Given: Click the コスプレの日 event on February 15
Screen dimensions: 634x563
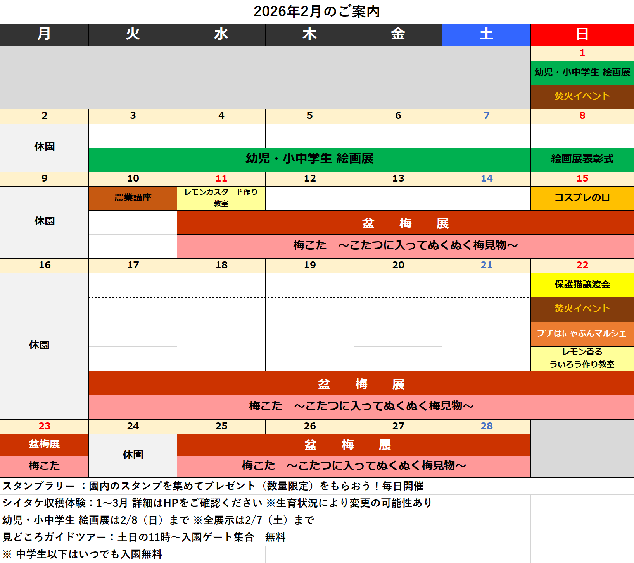Looking at the screenshot, I should pos(582,198).
